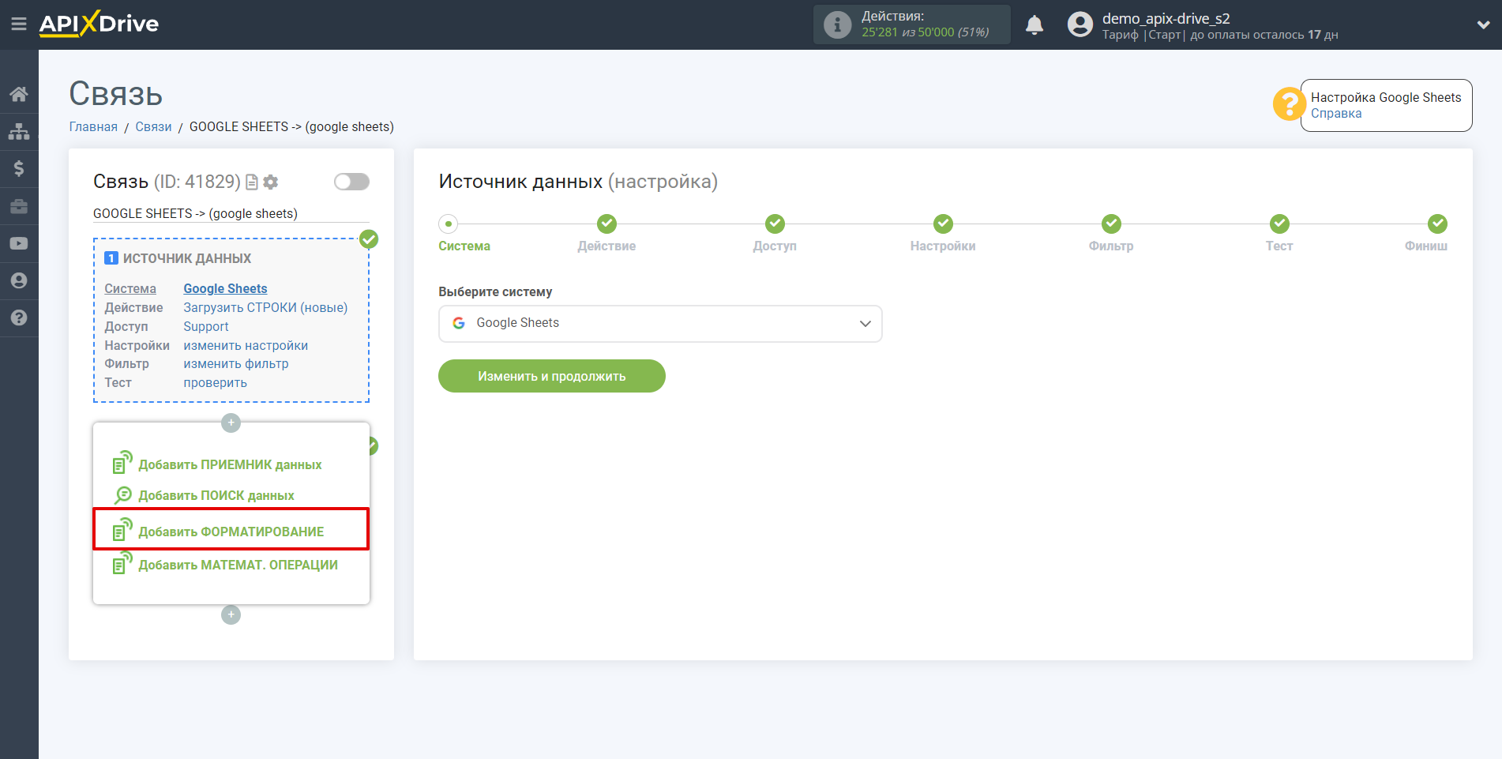
Task: Open the Google Sheets system link
Action: coord(225,289)
